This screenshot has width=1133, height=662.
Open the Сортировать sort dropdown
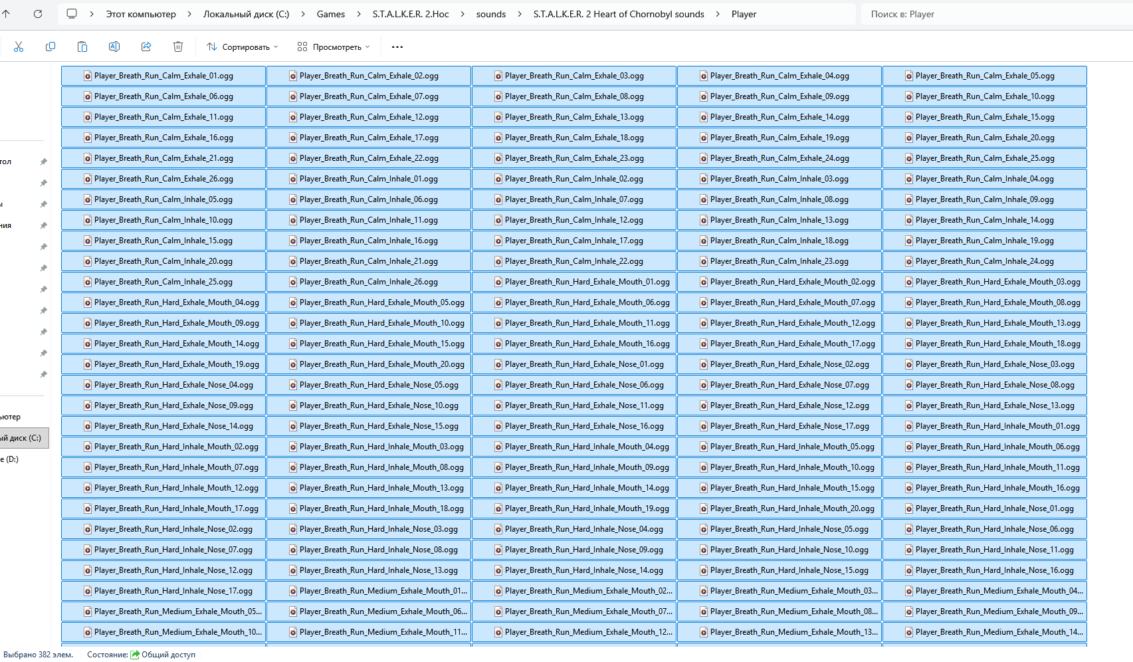point(243,47)
